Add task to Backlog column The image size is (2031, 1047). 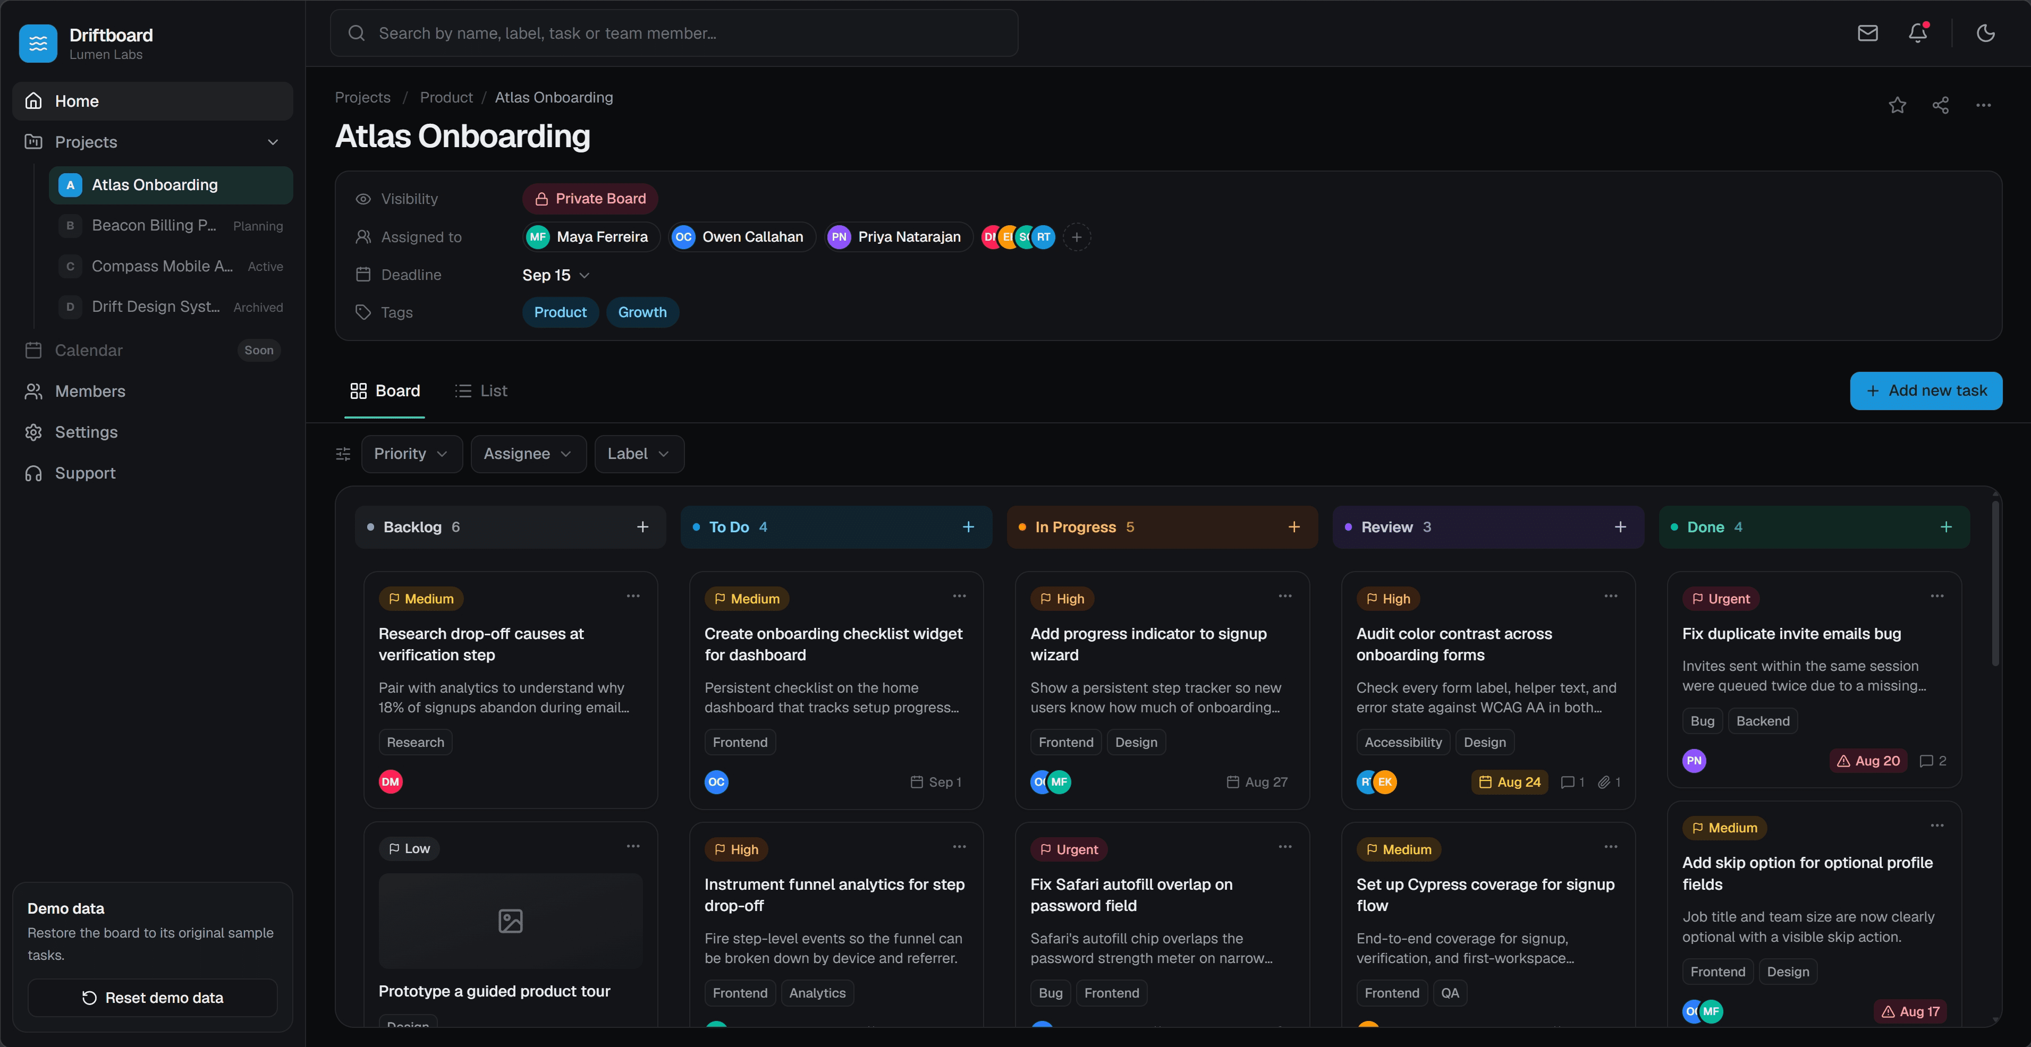642,526
